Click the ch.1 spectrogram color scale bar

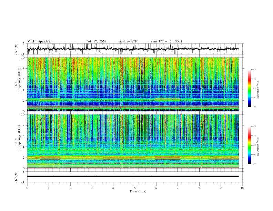pos(249,88)
